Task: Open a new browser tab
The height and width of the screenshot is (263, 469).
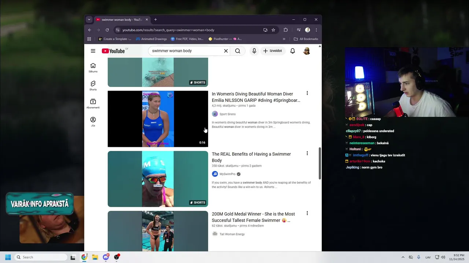Action: [155, 19]
